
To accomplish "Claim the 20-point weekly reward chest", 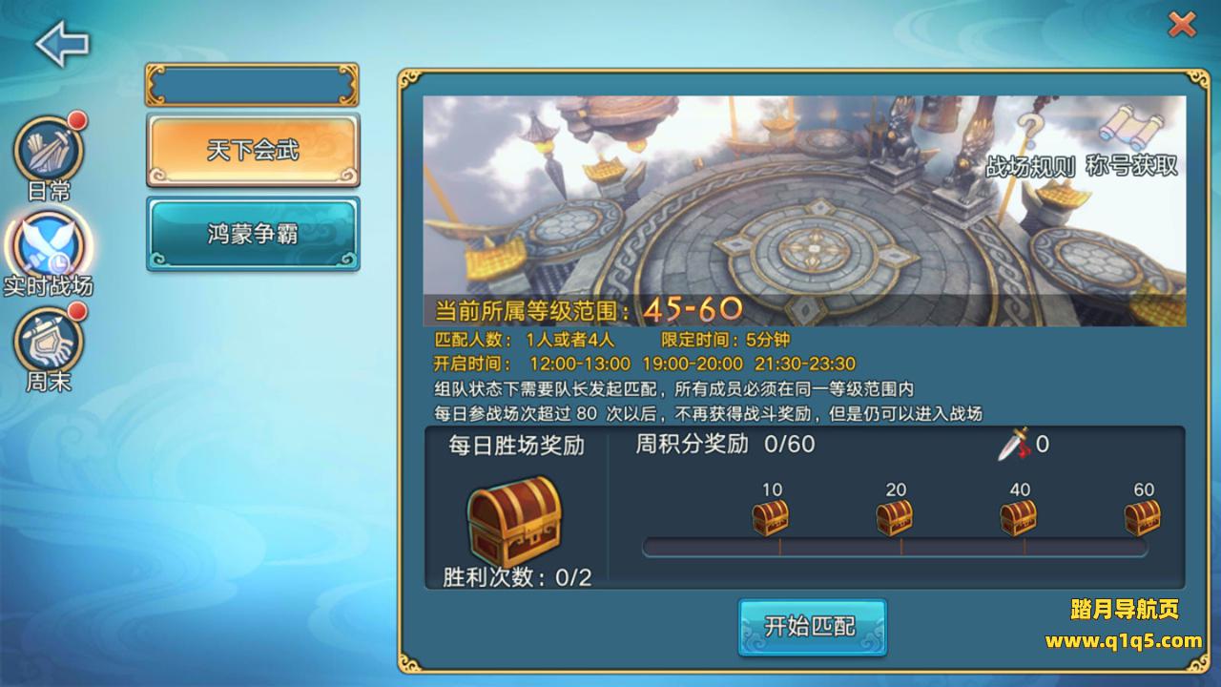I will coord(895,518).
